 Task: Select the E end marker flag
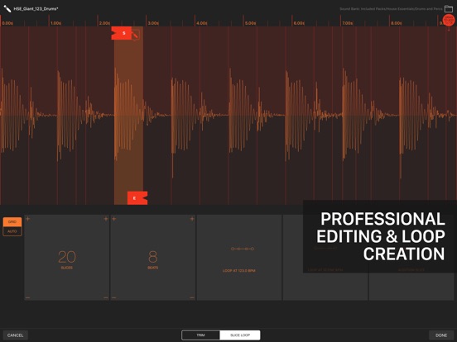coord(137,198)
